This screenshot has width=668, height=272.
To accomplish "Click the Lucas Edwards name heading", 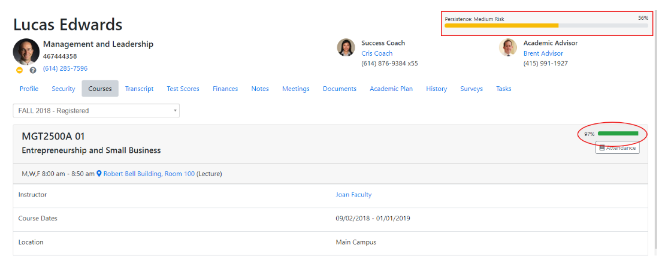I will [68, 25].
